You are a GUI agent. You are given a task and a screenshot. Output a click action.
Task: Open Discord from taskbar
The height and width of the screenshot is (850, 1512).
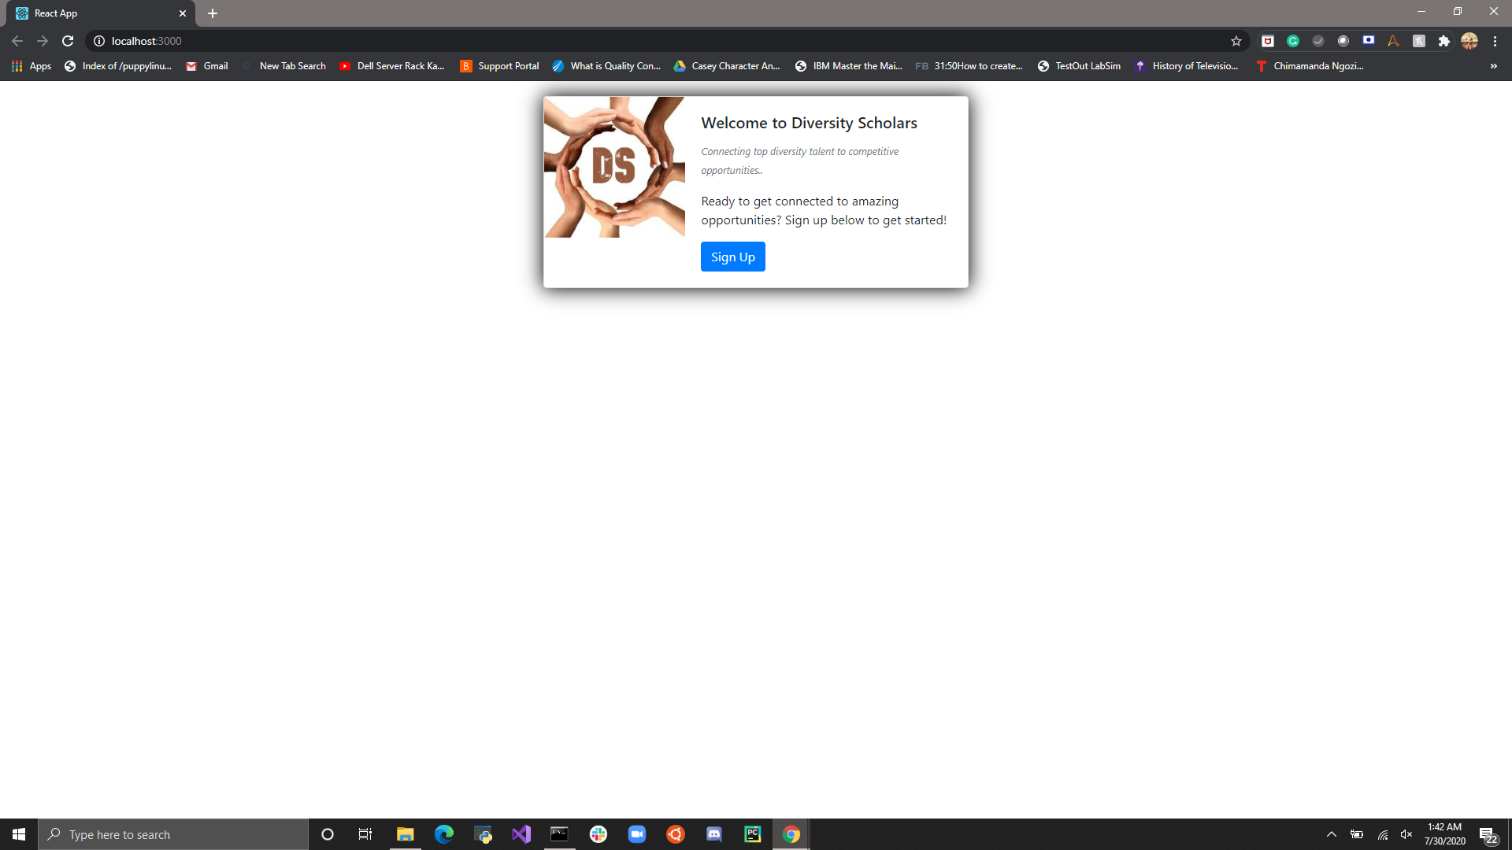(714, 834)
